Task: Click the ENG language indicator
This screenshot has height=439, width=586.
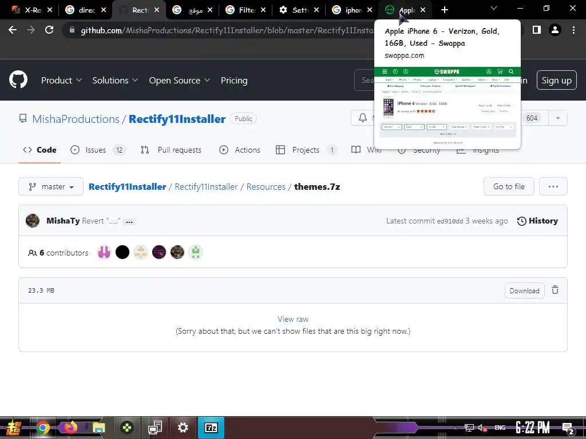Action: tap(500, 428)
